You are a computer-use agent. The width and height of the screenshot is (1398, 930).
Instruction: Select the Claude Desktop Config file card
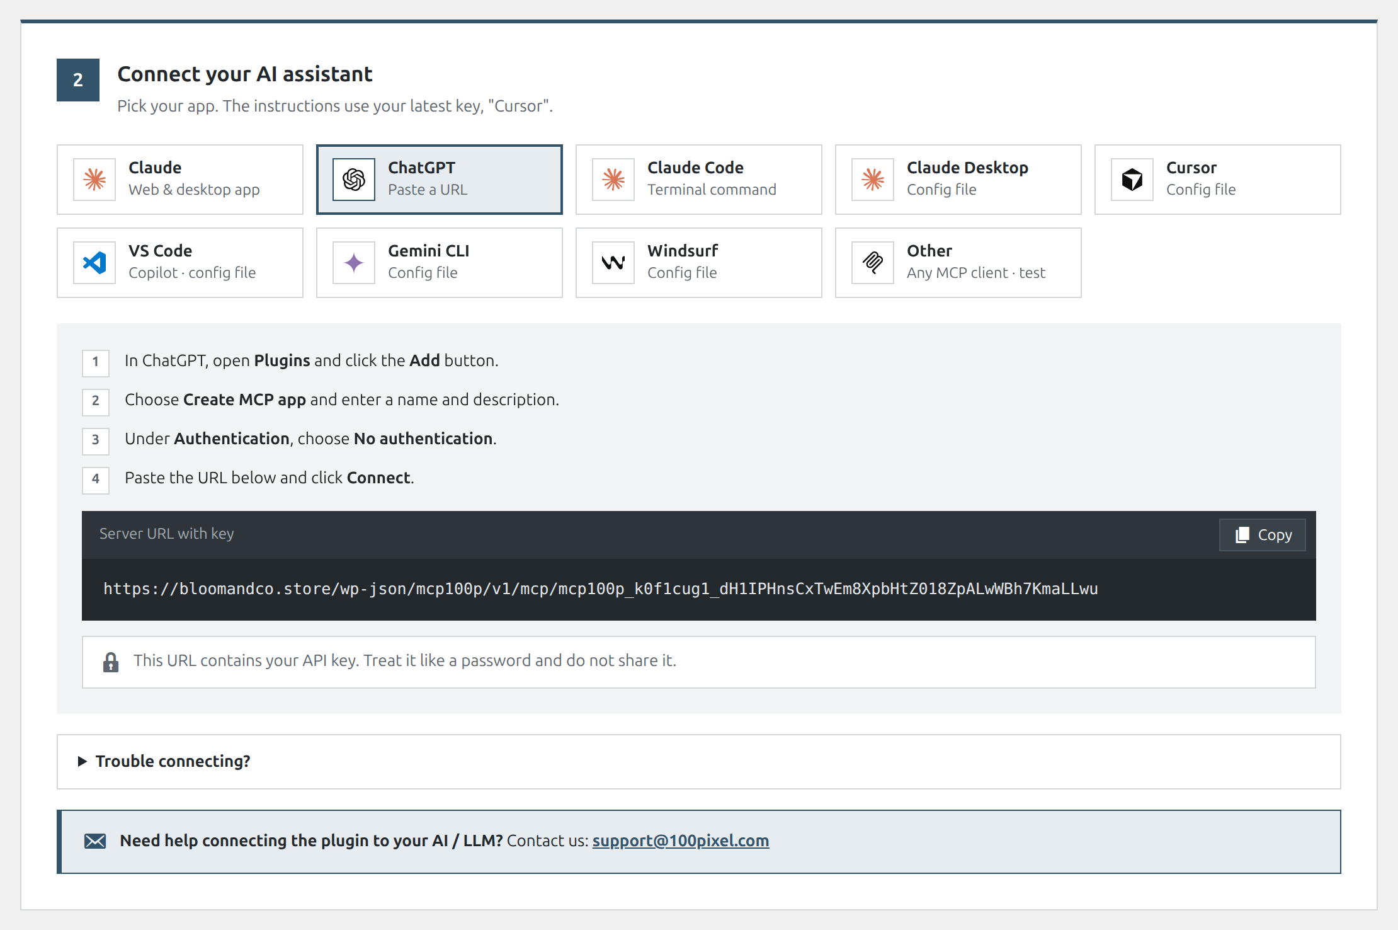pyautogui.click(x=958, y=180)
